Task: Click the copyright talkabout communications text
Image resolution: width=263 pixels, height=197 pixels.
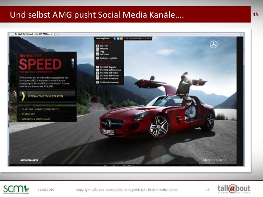Action: click(x=127, y=190)
